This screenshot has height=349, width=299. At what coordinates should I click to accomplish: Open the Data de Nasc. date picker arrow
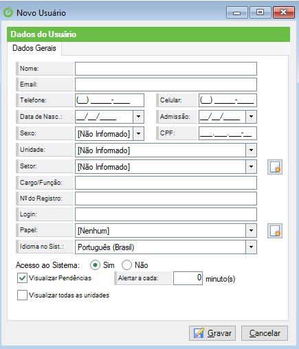(x=138, y=117)
